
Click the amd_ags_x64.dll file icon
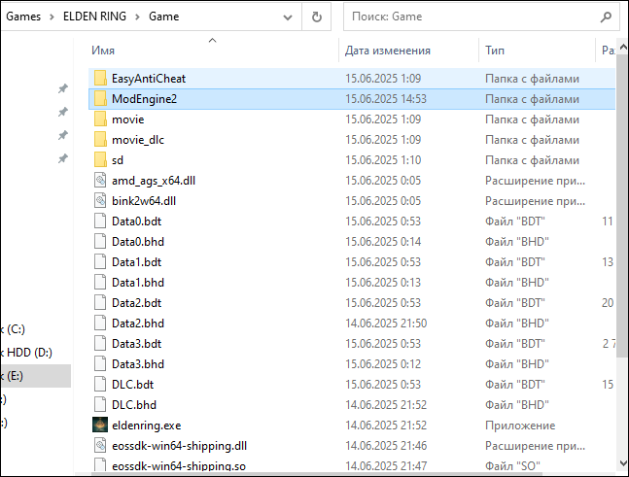point(100,181)
